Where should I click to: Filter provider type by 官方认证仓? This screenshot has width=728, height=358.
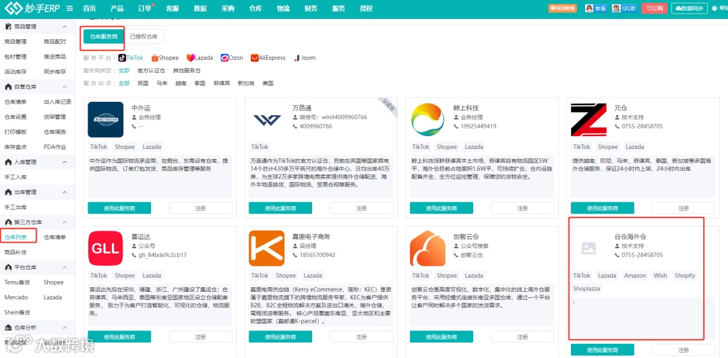152,71
